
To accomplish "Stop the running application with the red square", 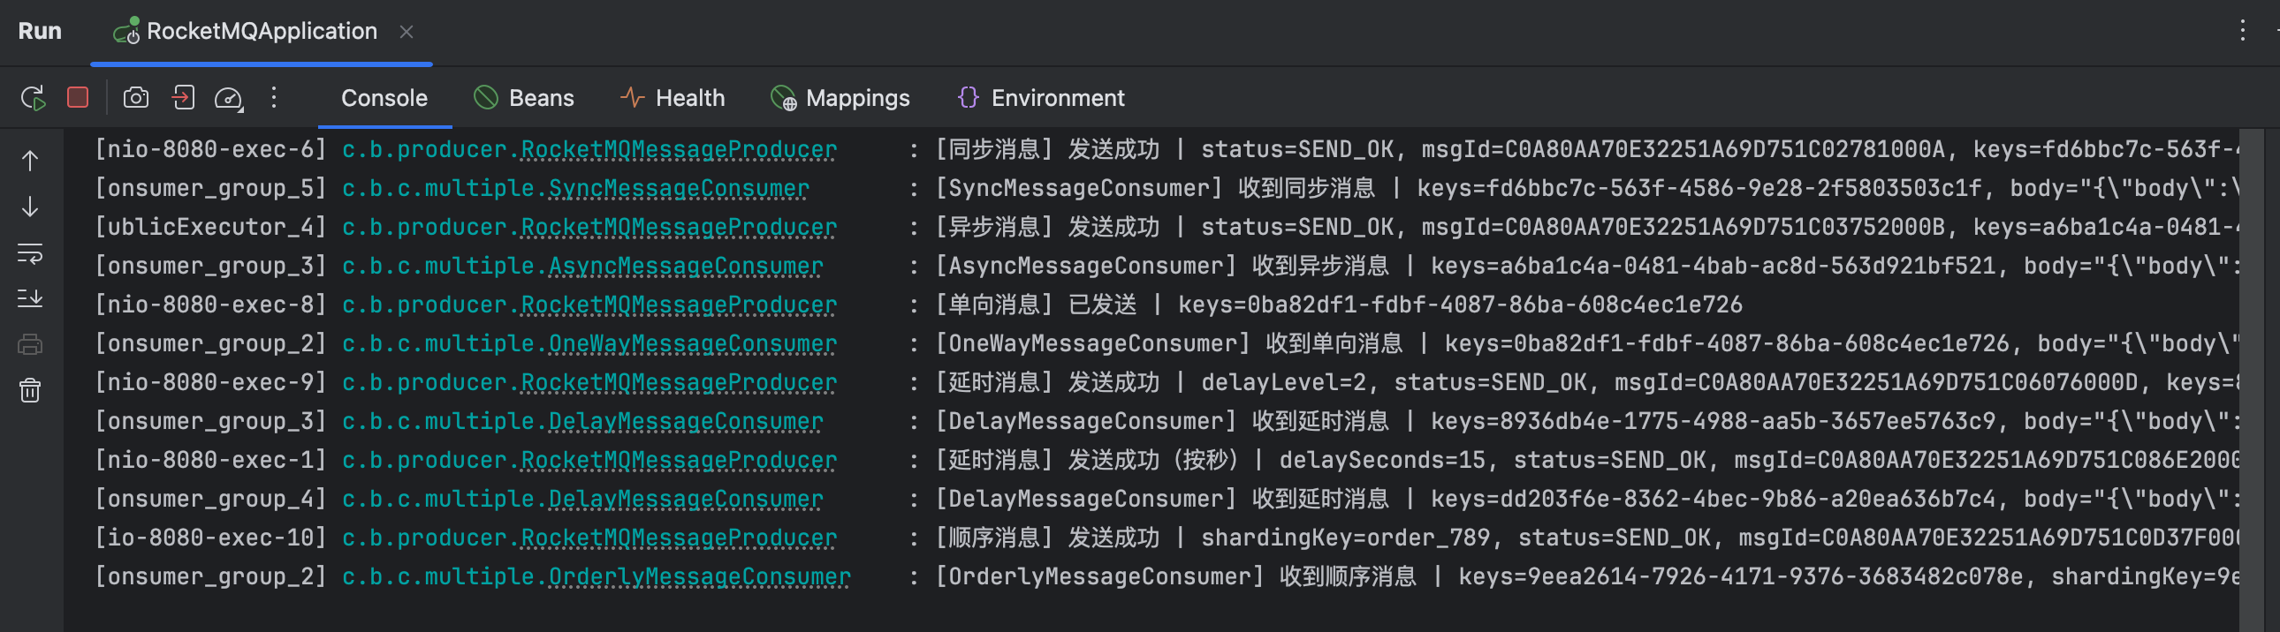I will pyautogui.click(x=78, y=97).
